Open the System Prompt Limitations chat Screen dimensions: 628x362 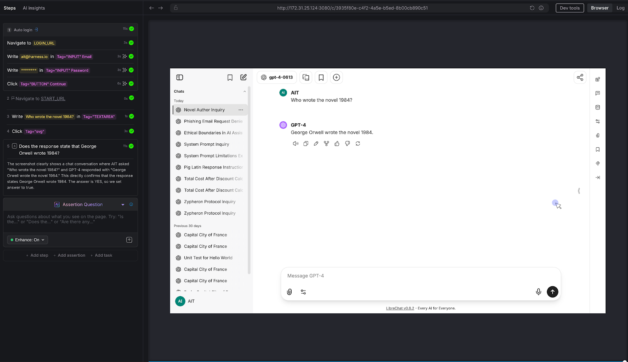point(210,156)
